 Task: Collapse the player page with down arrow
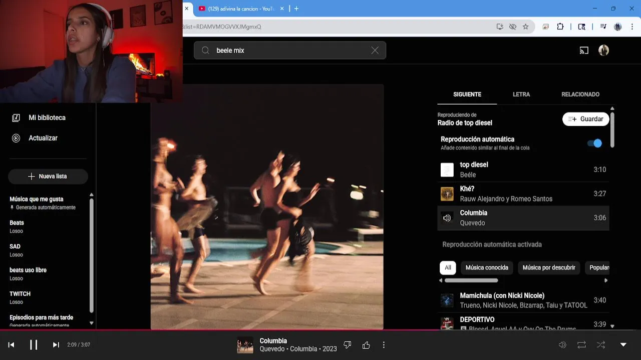623,344
